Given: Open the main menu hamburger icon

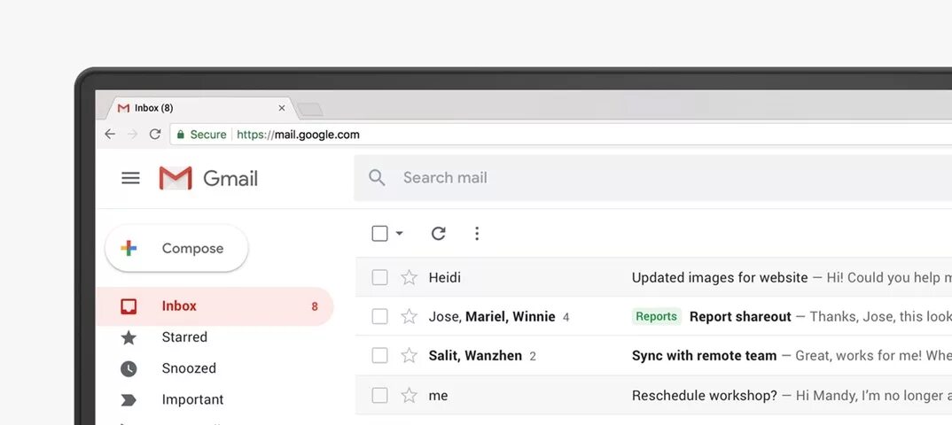Looking at the screenshot, I should [x=130, y=178].
